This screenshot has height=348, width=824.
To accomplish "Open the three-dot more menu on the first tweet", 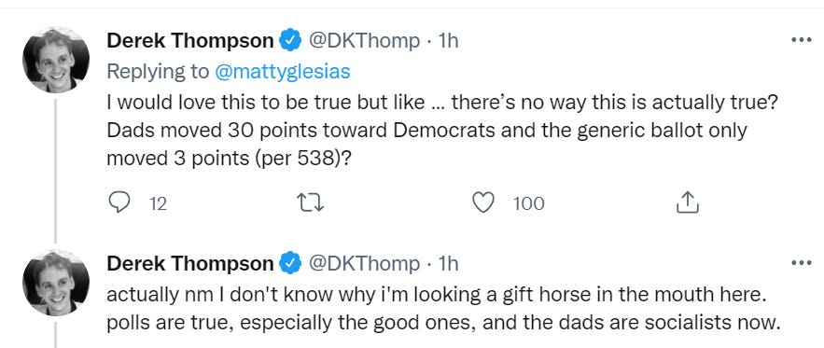I will [x=802, y=39].
